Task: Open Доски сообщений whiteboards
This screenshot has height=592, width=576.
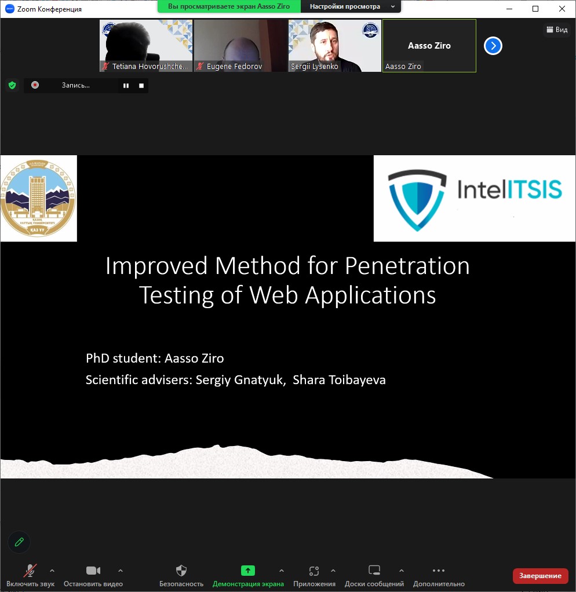Action: tap(374, 575)
